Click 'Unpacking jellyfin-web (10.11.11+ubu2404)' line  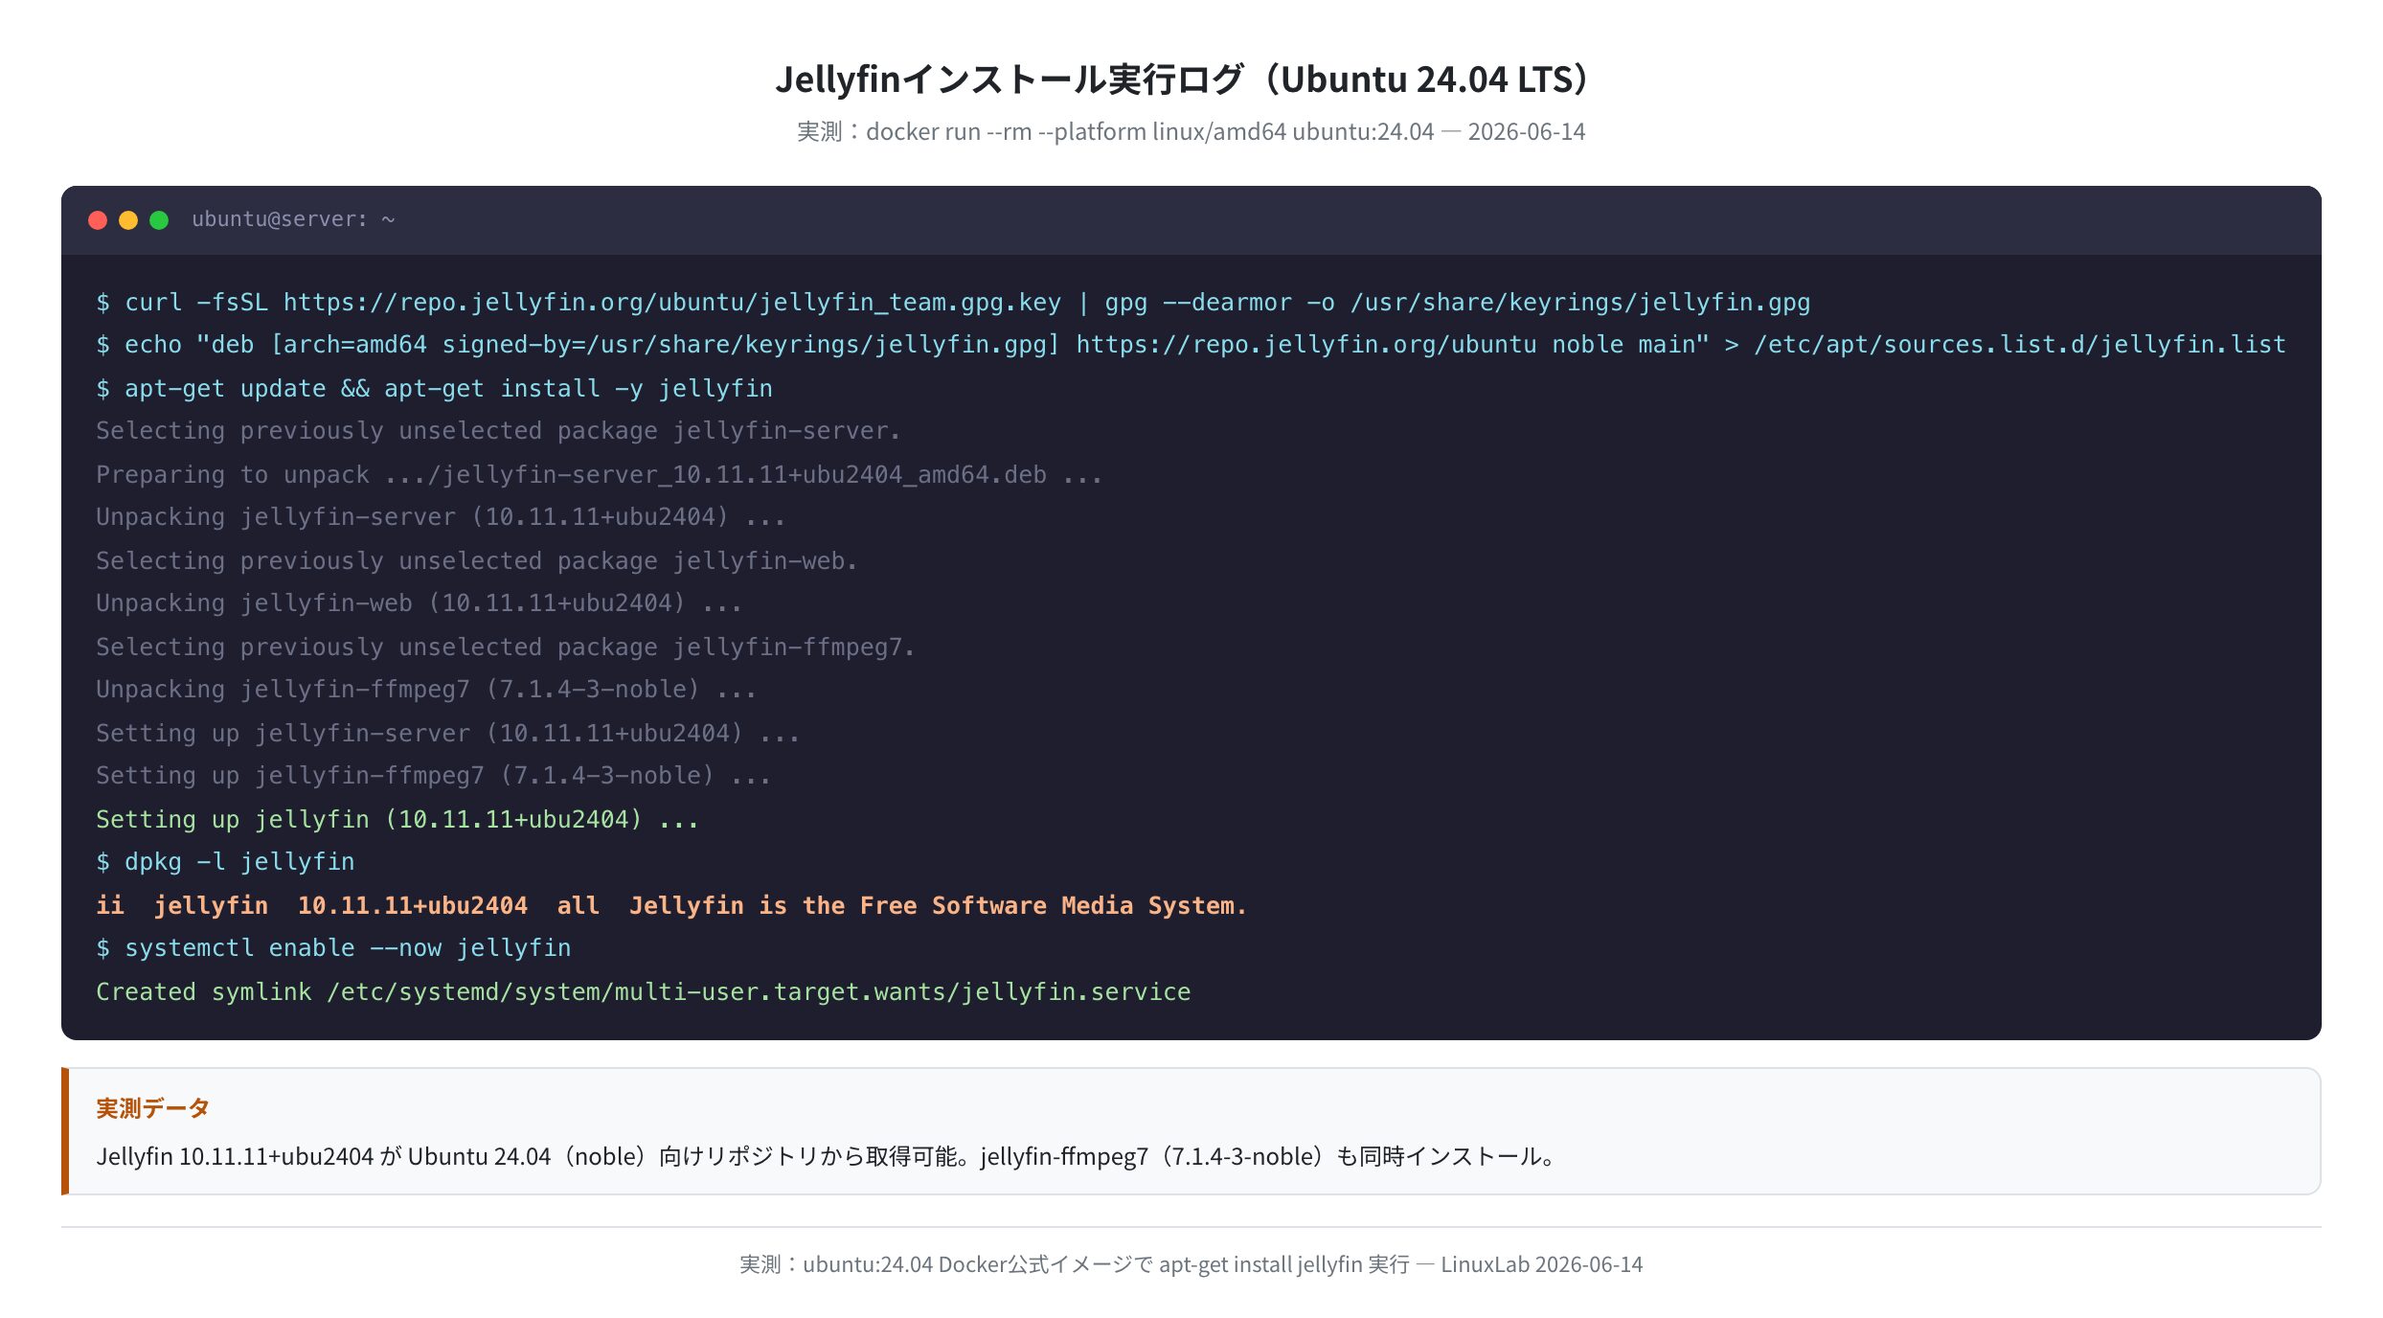419,603
